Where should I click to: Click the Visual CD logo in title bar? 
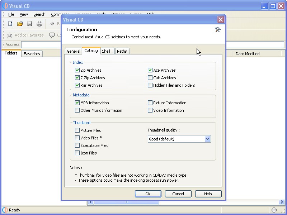click(5, 6)
